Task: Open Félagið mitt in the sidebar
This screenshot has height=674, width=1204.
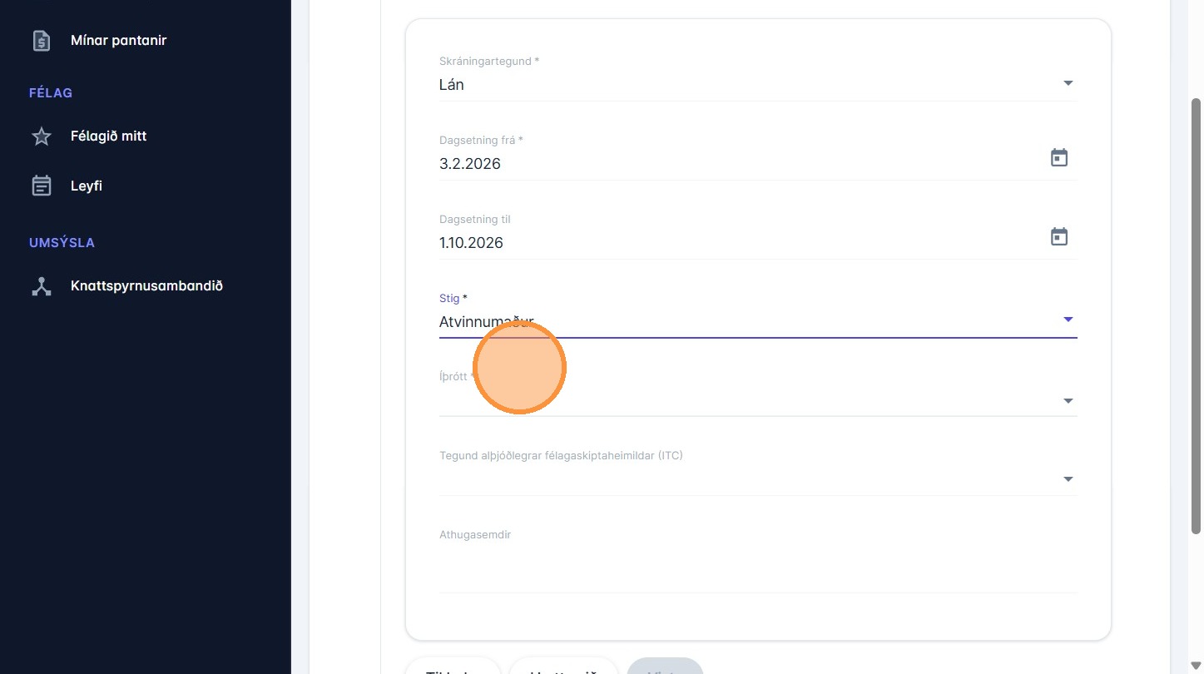Action: click(x=108, y=136)
